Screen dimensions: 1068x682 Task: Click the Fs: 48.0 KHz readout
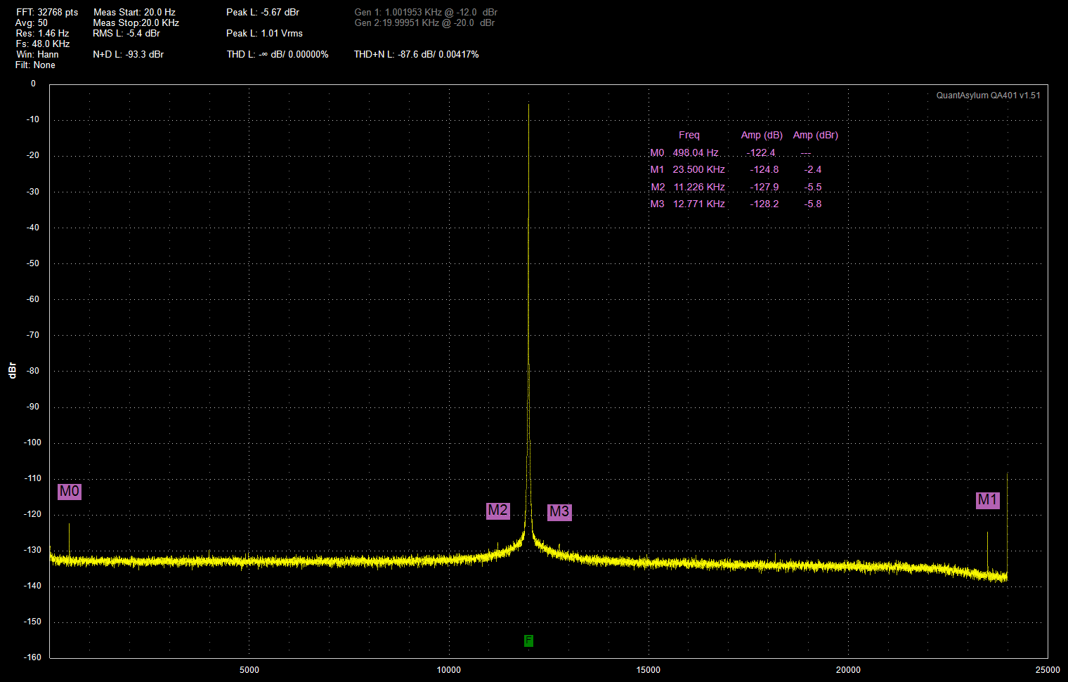(43, 44)
